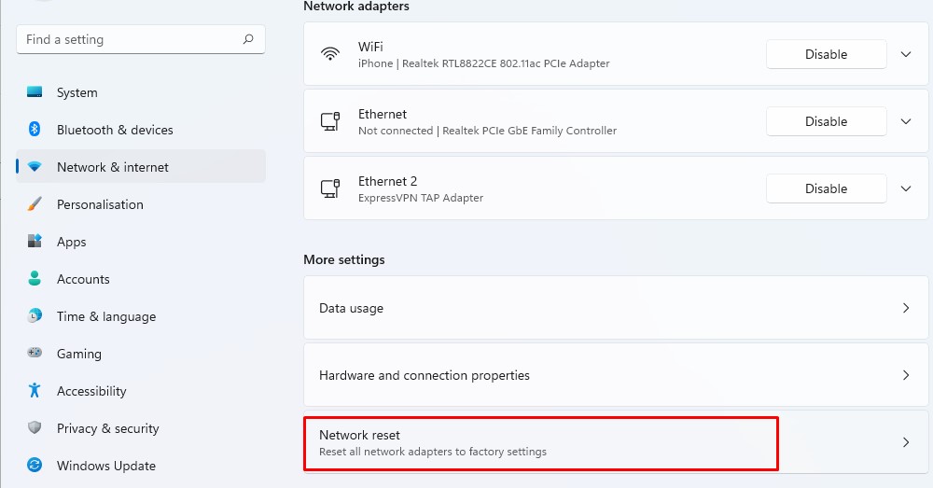Viewport: 933px width, 488px height.
Task: Click the Gaming controller icon
Action: [x=35, y=353]
